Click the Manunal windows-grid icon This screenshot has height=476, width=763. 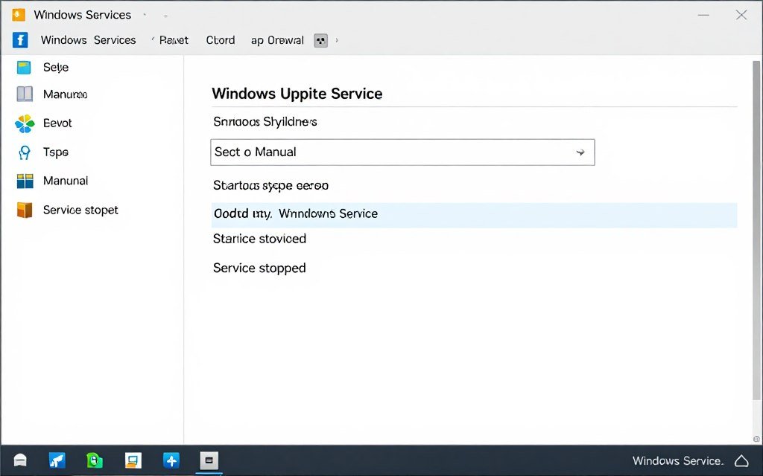(x=25, y=181)
